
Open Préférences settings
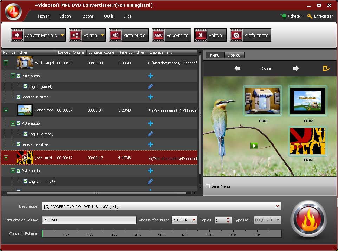click(251, 35)
